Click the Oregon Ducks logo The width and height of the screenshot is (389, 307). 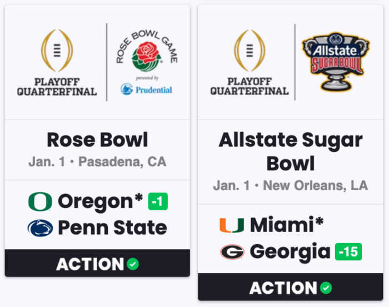coord(40,202)
